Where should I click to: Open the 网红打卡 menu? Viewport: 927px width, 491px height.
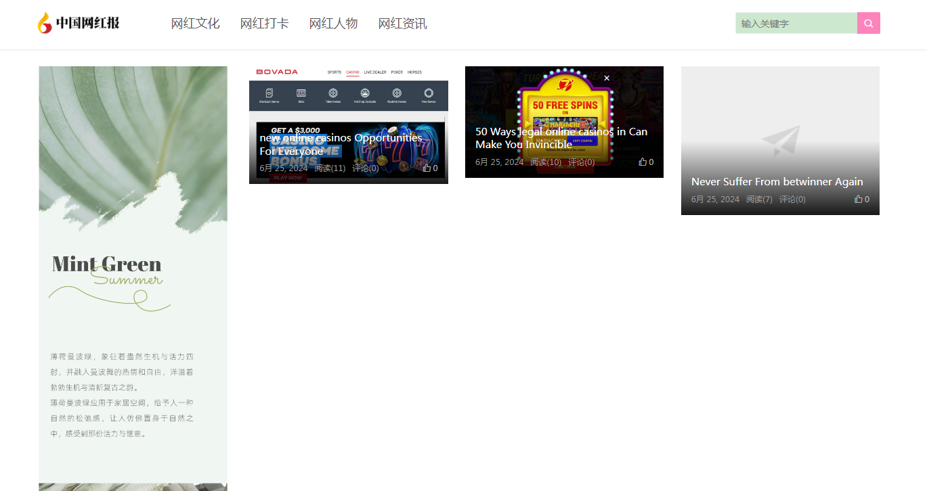coord(265,24)
